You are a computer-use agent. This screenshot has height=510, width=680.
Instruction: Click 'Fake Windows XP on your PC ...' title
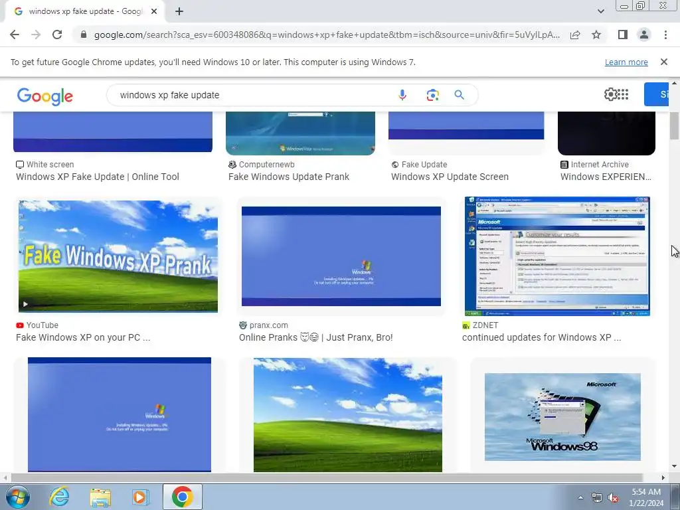point(83,337)
